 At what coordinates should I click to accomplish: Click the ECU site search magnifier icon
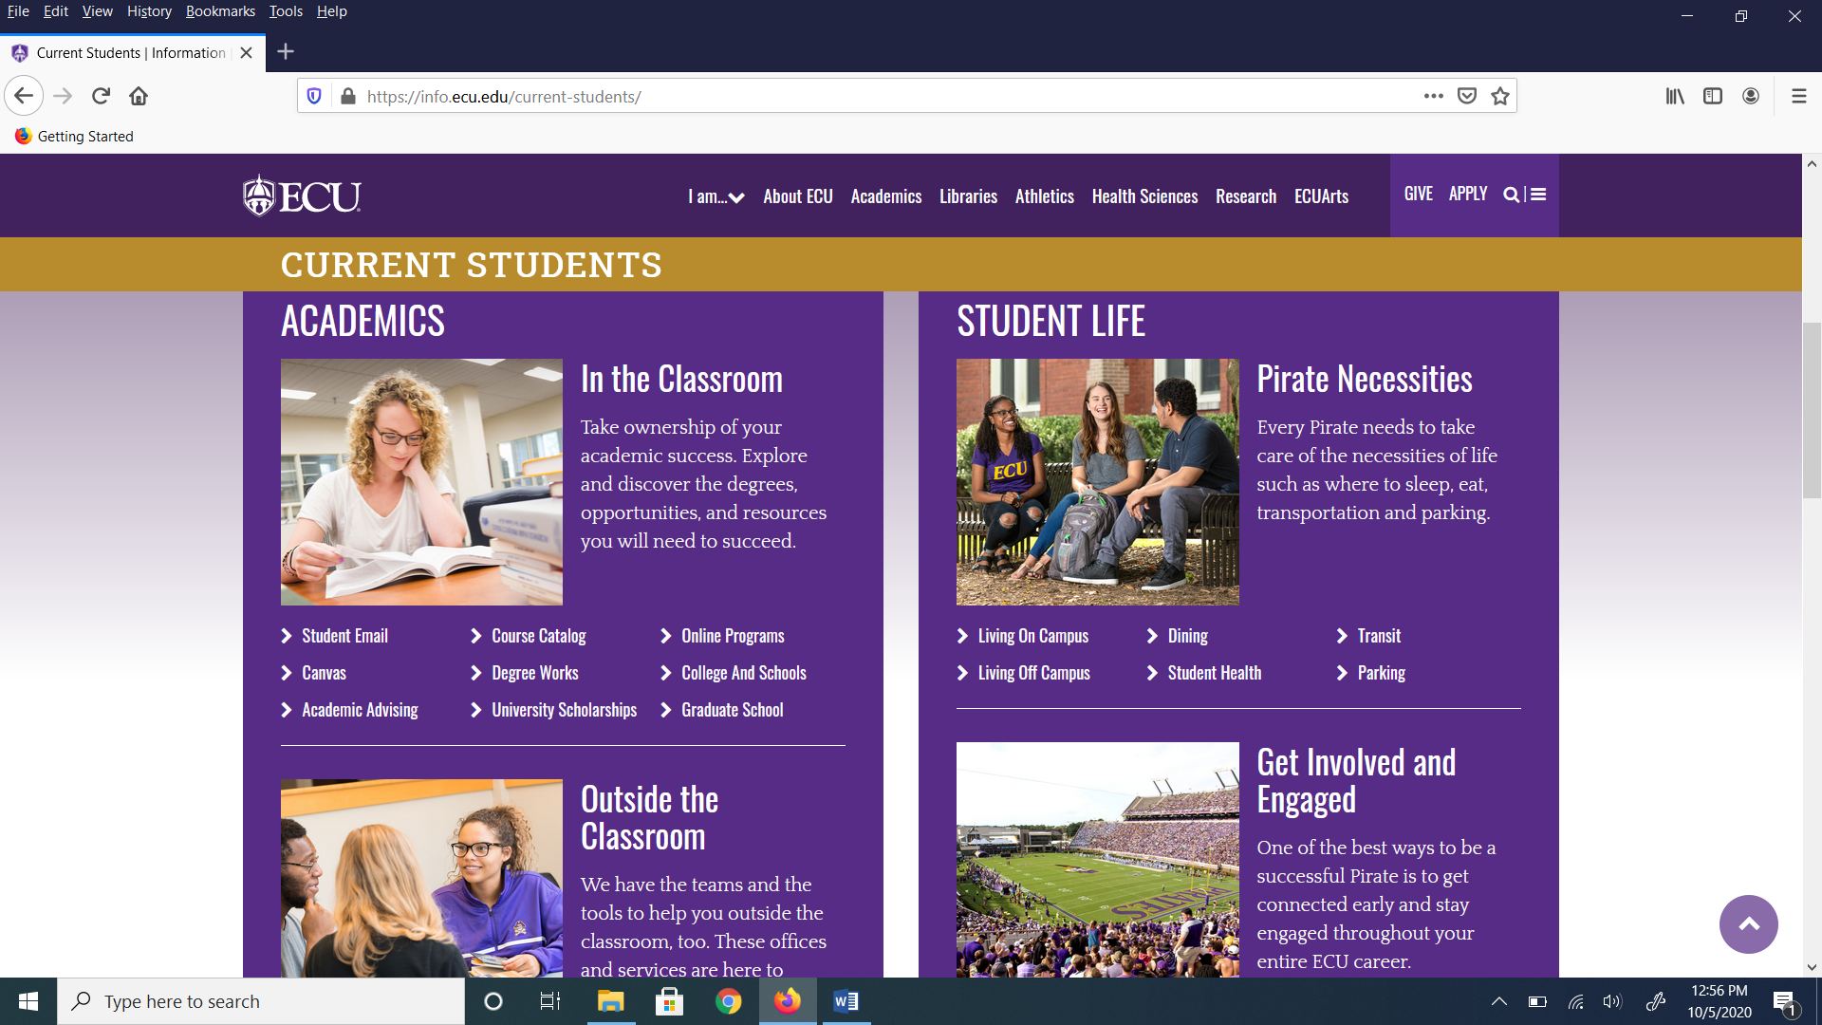pos(1511,195)
